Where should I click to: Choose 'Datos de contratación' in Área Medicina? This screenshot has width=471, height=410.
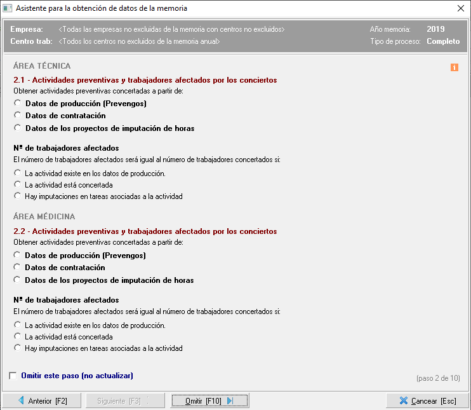18,268
